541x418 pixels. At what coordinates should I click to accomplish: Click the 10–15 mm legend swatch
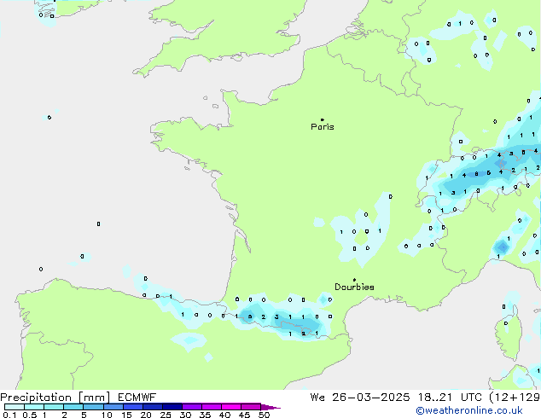[x=113, y=407]
